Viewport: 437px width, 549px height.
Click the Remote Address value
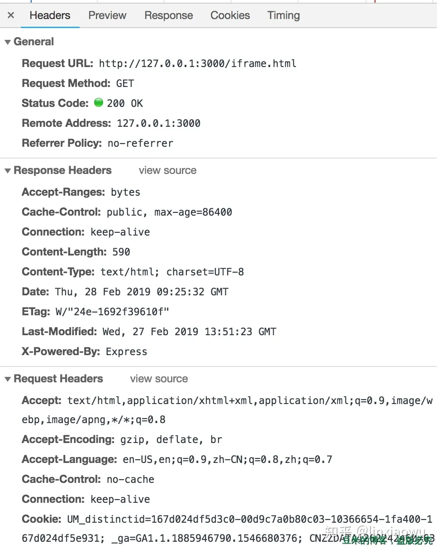(x=158, y=123)
